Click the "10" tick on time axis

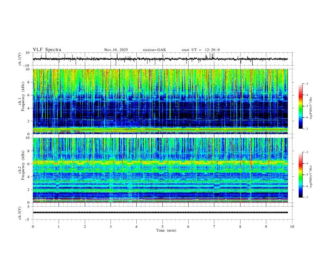(292, 227)
